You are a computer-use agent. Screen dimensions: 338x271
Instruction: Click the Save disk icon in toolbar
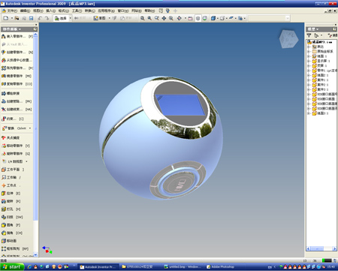[x=32, y=18]
